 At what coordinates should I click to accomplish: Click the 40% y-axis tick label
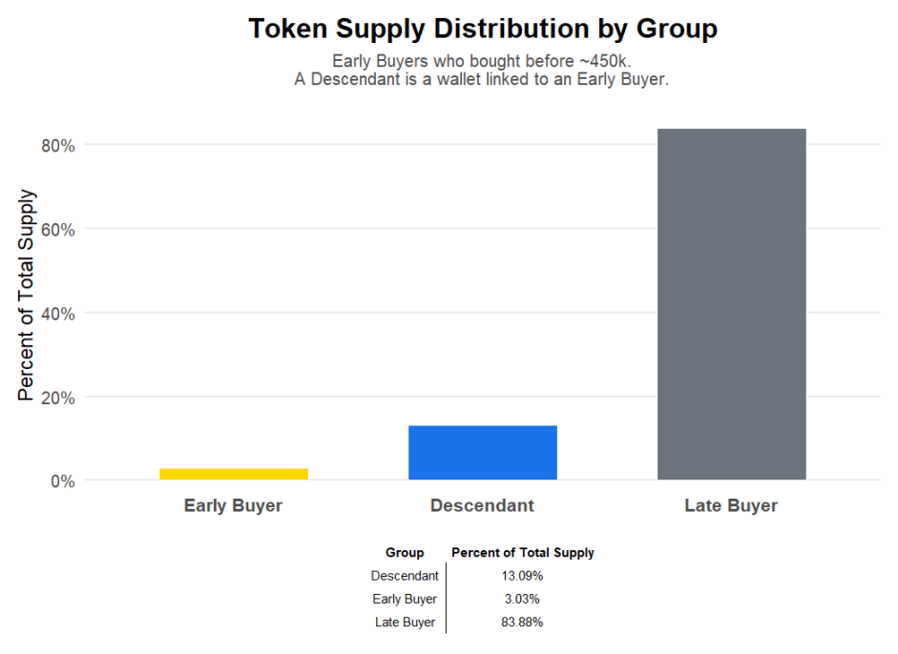pos(57,313)
